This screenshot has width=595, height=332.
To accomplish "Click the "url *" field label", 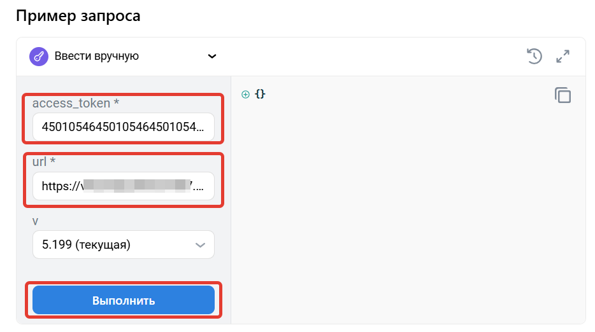I will coord(44,162).
